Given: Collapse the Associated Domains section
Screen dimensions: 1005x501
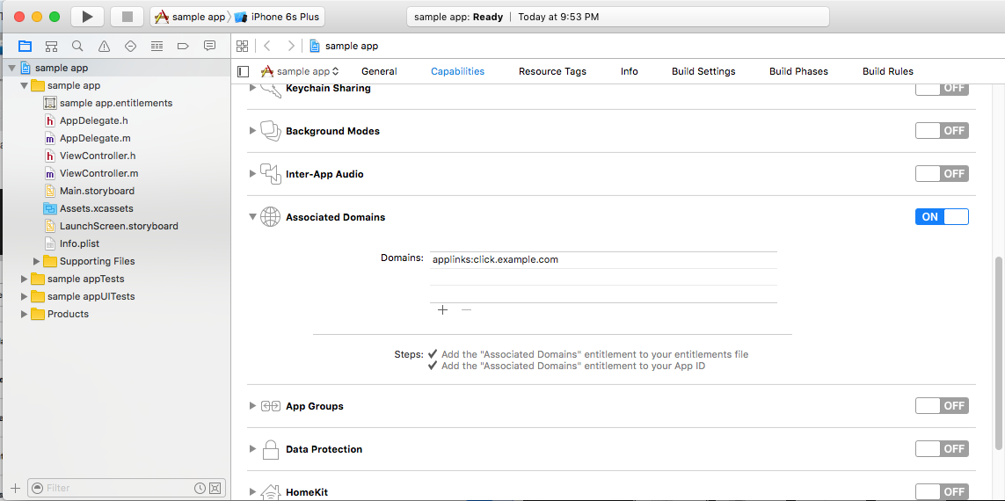Looking at the screenshot, I should coord(253,217).
